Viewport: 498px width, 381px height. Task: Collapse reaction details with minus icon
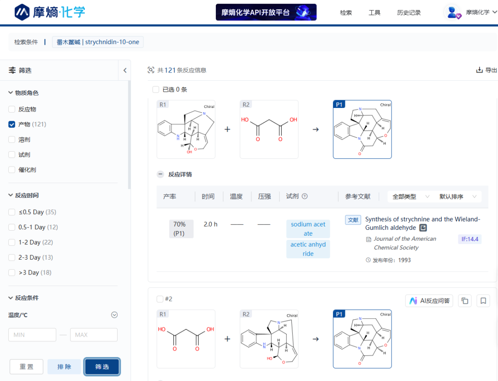coord(160,174)
